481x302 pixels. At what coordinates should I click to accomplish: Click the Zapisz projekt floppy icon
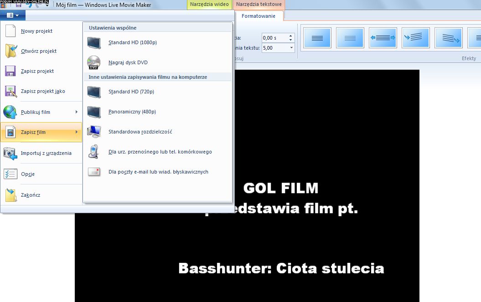point(10,71)
